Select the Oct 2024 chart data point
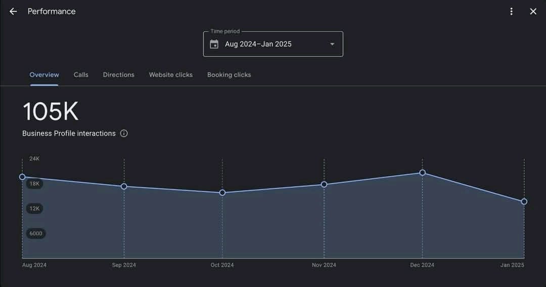546x287 pixels. (222, 193)
